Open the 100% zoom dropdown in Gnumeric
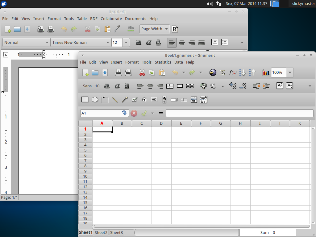This screenshot has height=237, width=316. tap(290, 73)
